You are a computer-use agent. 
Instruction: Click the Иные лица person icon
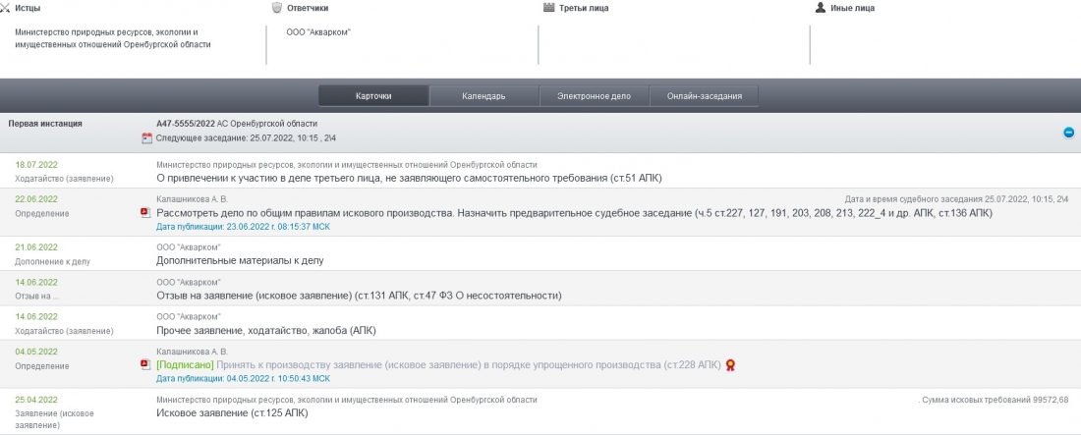coord(821,8)
